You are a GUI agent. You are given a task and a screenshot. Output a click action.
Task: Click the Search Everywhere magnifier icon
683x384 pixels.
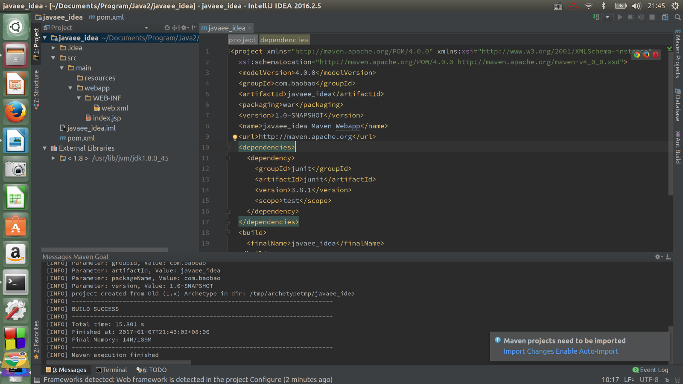677,17
